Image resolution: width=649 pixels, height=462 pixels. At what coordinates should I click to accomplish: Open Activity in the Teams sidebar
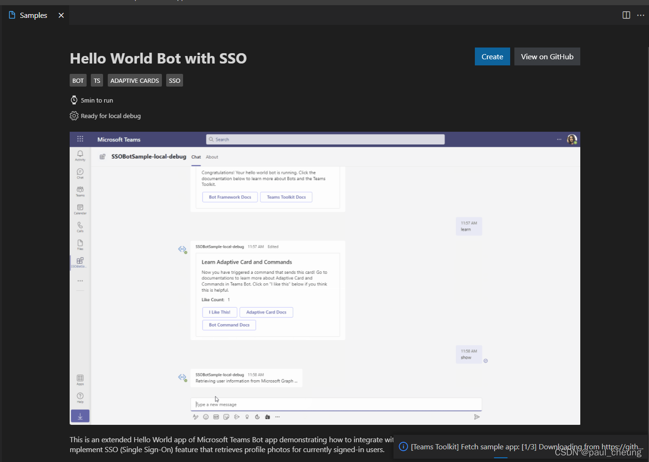point(80,156)
